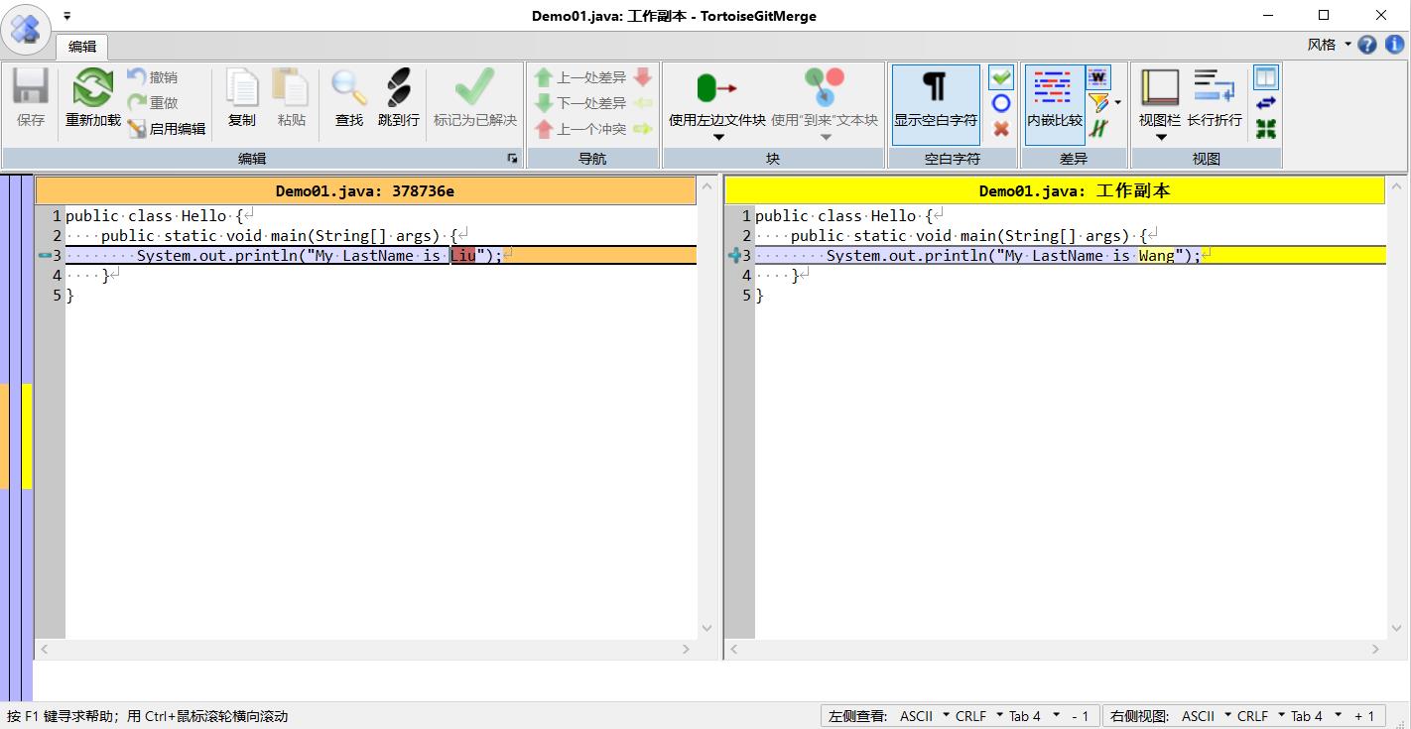Click the right pane vertical scrollbar down arrow
Image resolution: width=1411 pixels, height=729 pixels.
1395,628
